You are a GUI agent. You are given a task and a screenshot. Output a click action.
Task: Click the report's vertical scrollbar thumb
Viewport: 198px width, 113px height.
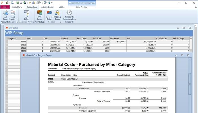click(x=190, y=84)
